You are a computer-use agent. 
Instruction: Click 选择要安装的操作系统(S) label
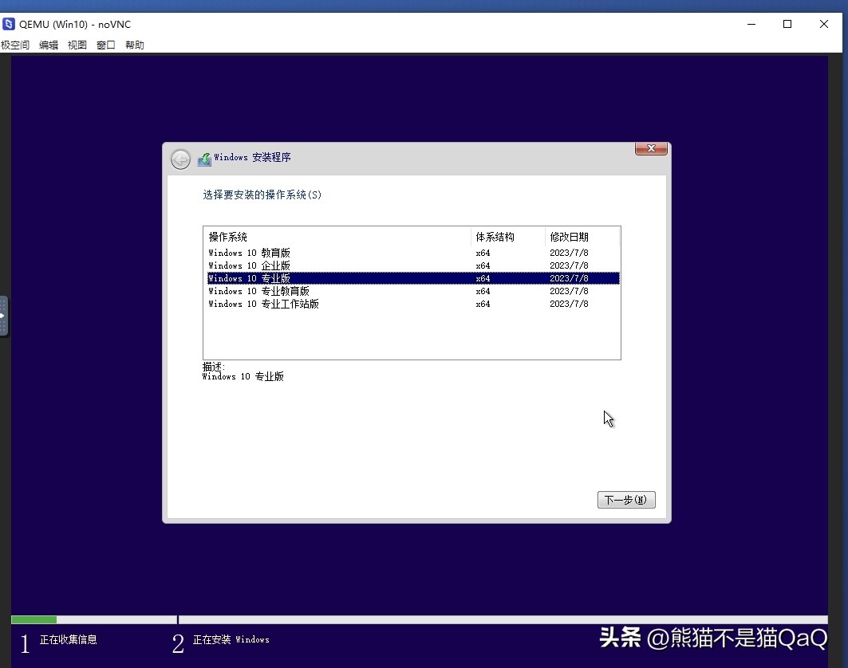pyautogui.click(x=262, y=195)
